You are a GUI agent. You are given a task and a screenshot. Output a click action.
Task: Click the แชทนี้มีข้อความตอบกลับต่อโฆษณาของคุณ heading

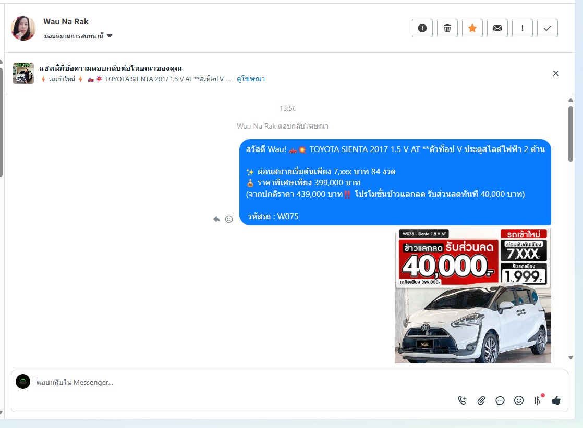pos(111,68)
